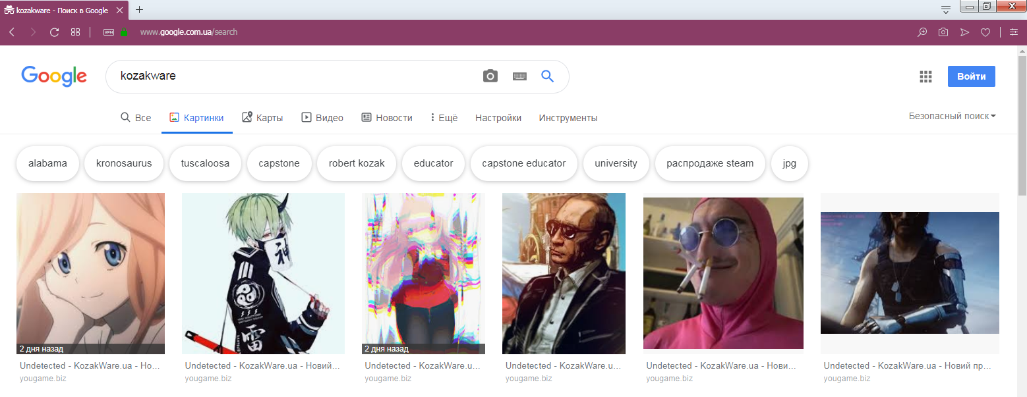Take a snapshot with browser camera icon

pyautogui.click(x=943, y=32)
